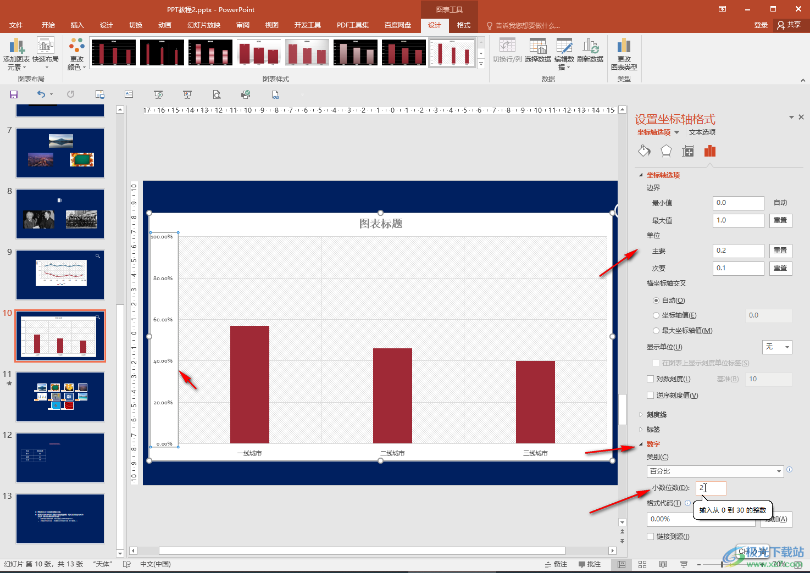810x573 pixels.
Task: Select slide 9 thumbnail with line chart
Action: click(x=60, y=275)
